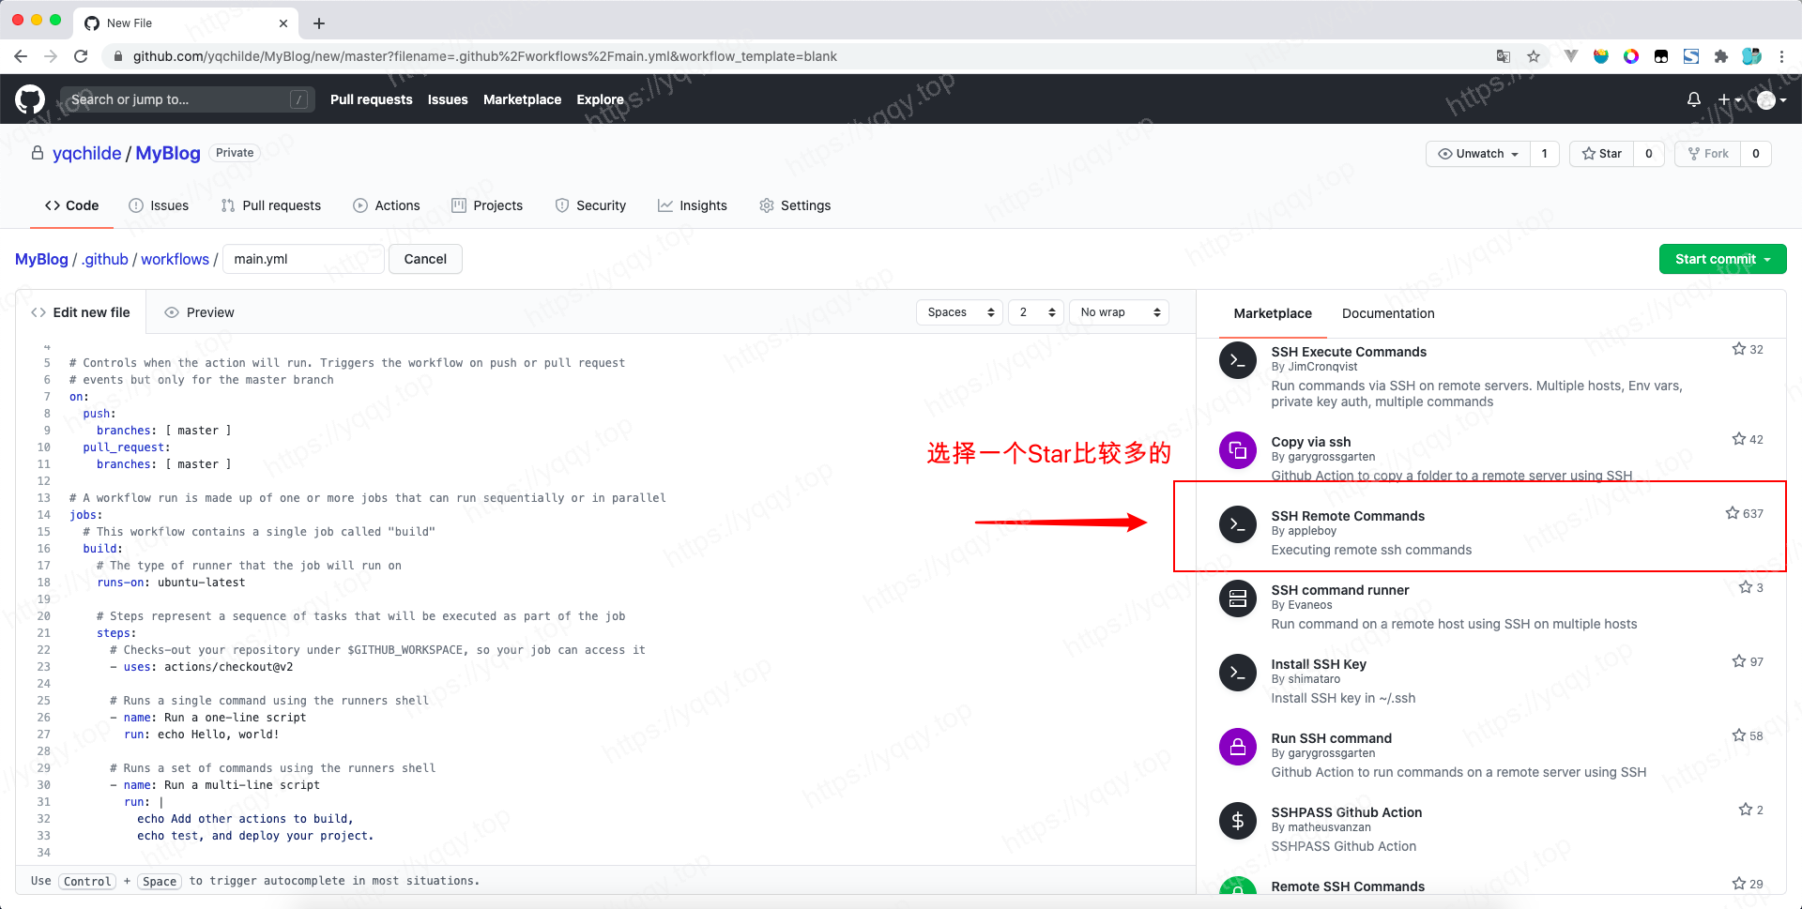Toggle the Unwatch repository button
1802x909 pixels.
click(x=1478, y=154)
